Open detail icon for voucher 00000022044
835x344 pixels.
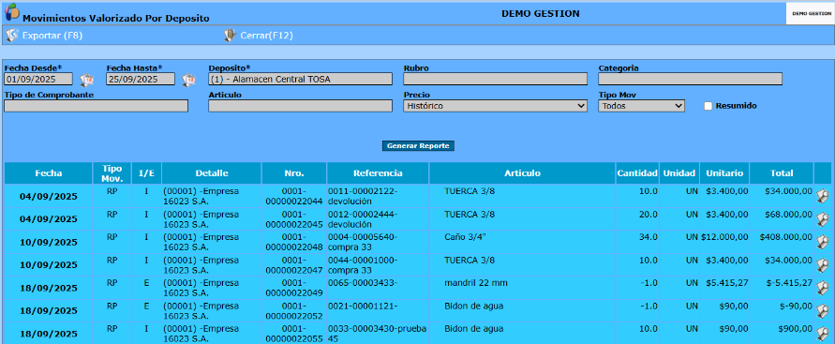(x=823, y=196)
